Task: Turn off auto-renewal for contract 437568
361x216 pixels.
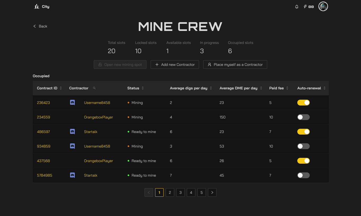Action: point(303,161)
